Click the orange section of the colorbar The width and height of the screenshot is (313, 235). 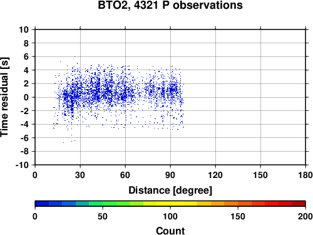tap(224, 204)
